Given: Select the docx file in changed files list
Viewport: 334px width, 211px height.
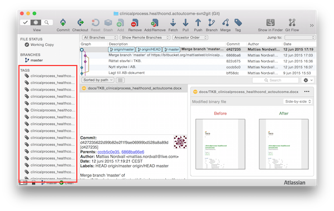Looking at the screenshot, I should 134,88.
